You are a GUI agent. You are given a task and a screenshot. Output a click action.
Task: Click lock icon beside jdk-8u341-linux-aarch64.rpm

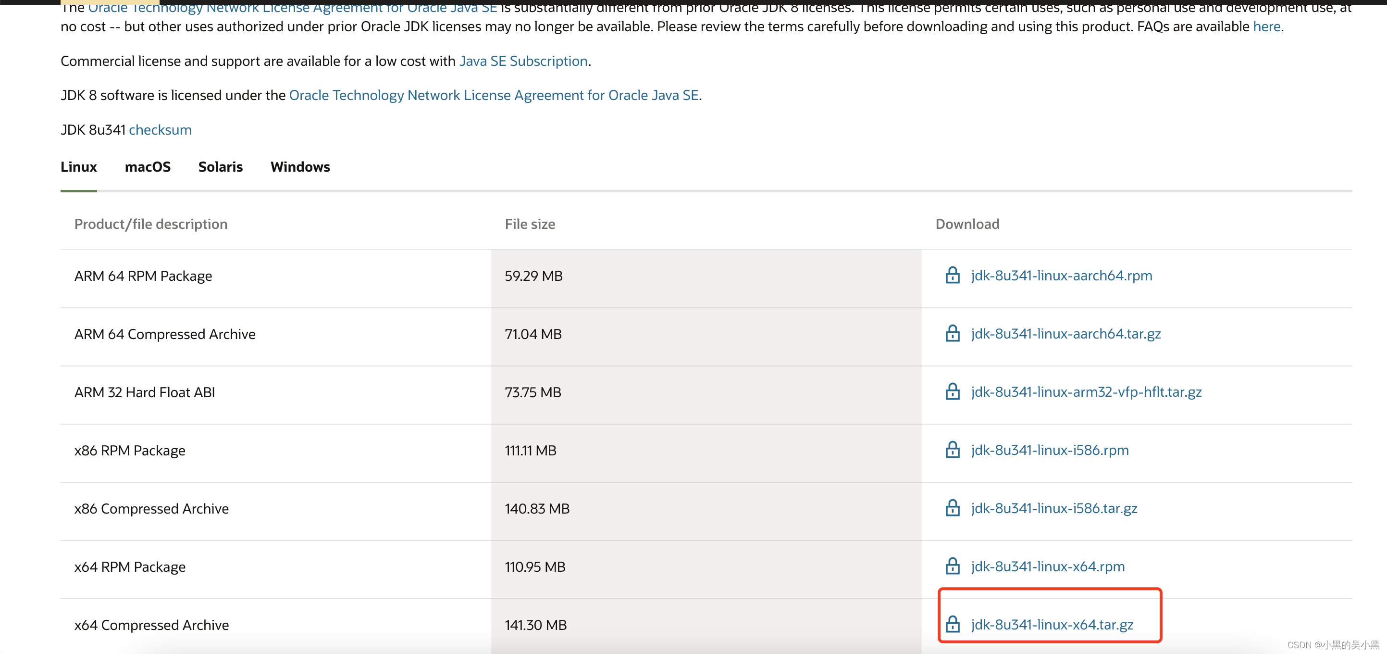[x=952, y=275]
